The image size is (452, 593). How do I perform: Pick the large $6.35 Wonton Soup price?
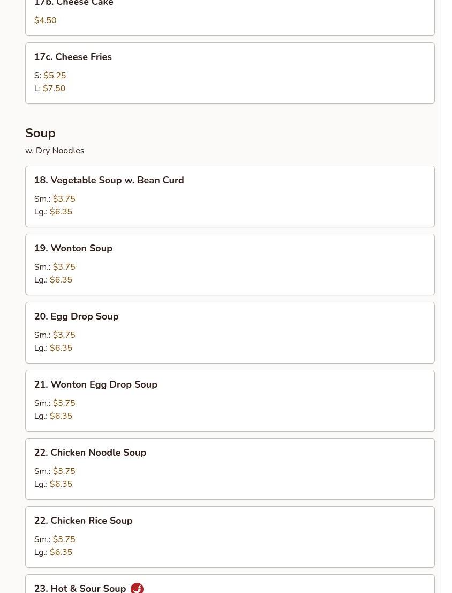click(x=61, y=280)
